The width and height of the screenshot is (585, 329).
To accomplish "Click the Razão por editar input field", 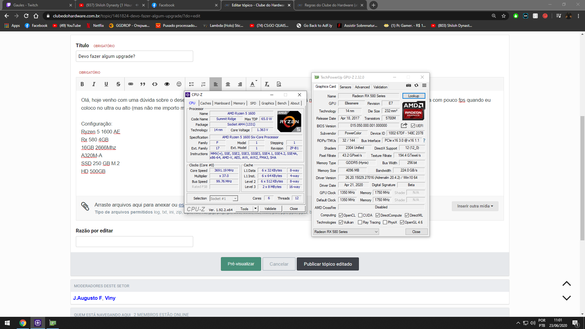I will point(134,242).
